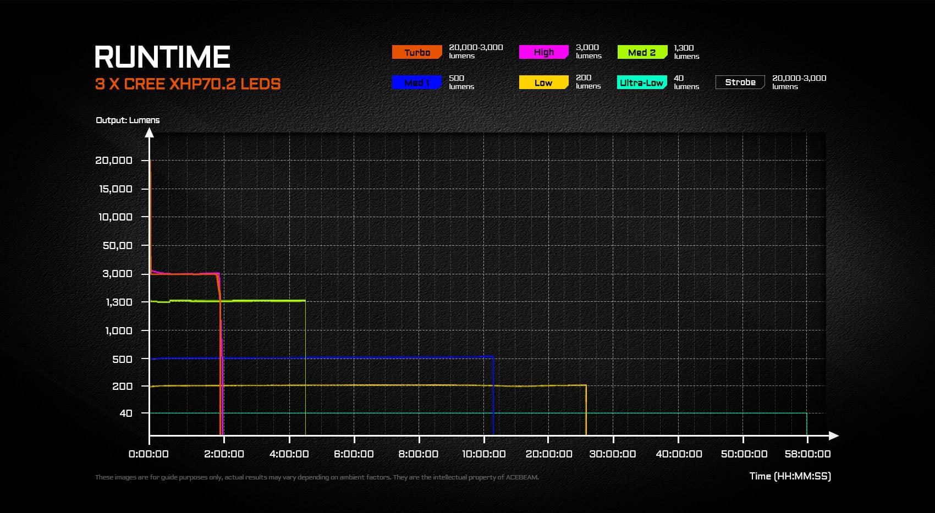Select the 10:00:00 time axis label
Image resolution: width=935 pixels, height=513 pixels.
coord(483,454)
